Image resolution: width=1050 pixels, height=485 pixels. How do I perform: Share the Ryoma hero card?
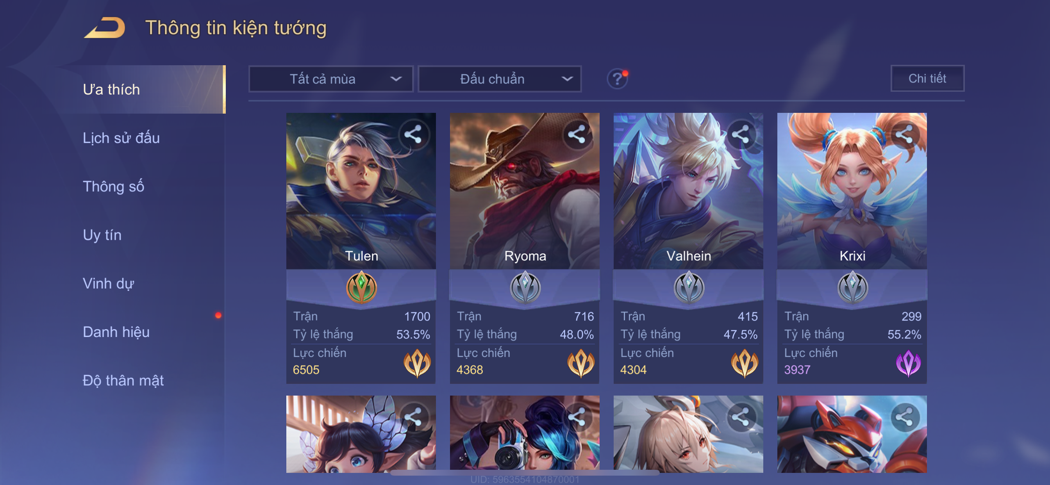[577, 134]
